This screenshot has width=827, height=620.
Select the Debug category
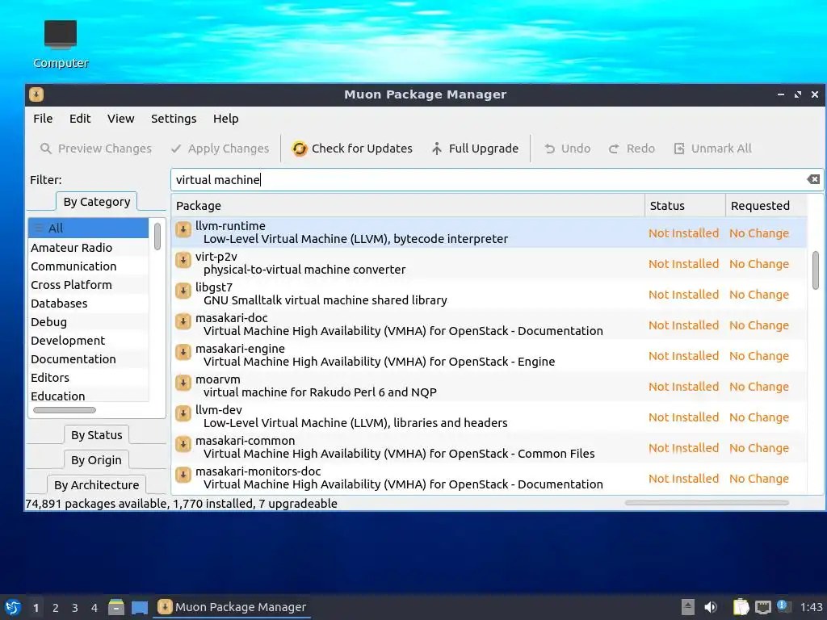tap(89, 321)
